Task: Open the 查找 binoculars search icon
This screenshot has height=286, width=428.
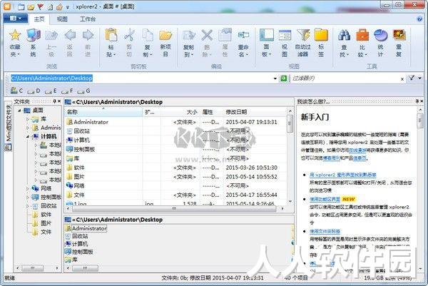Action: (345, 36)
